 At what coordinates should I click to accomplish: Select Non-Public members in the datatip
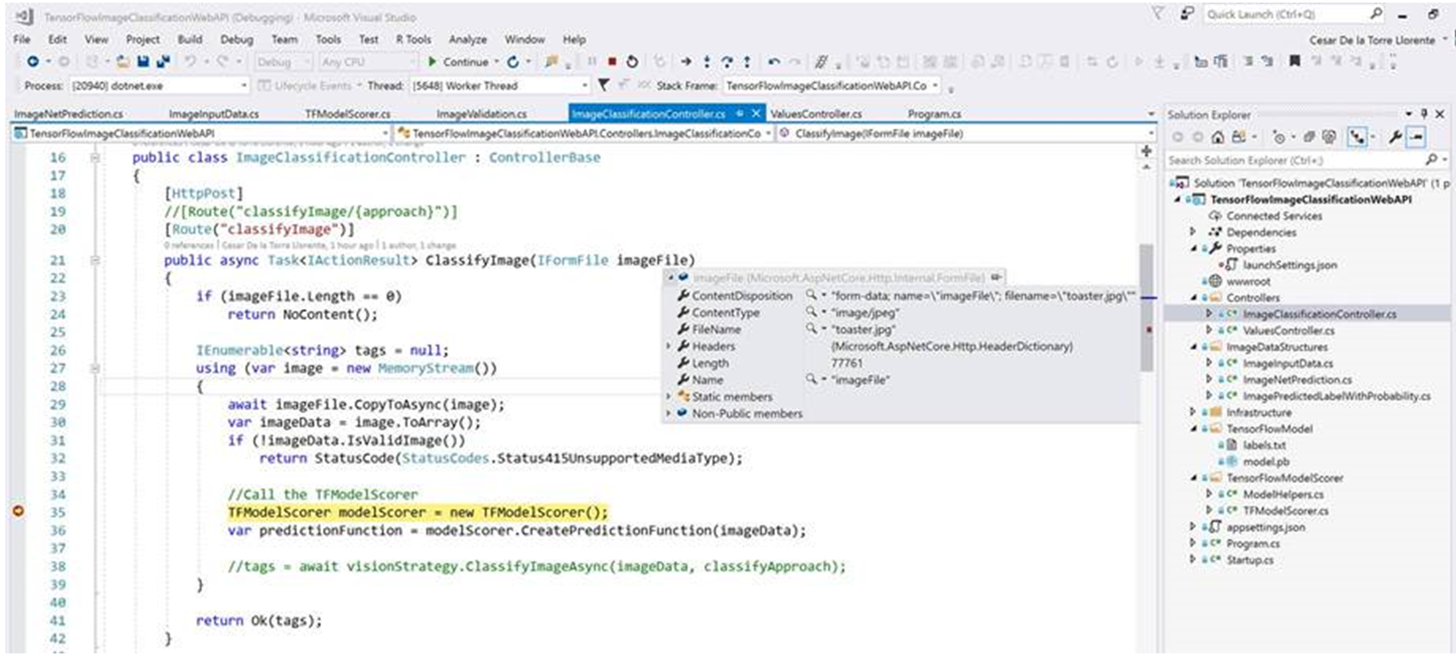[x=747, y=414]
